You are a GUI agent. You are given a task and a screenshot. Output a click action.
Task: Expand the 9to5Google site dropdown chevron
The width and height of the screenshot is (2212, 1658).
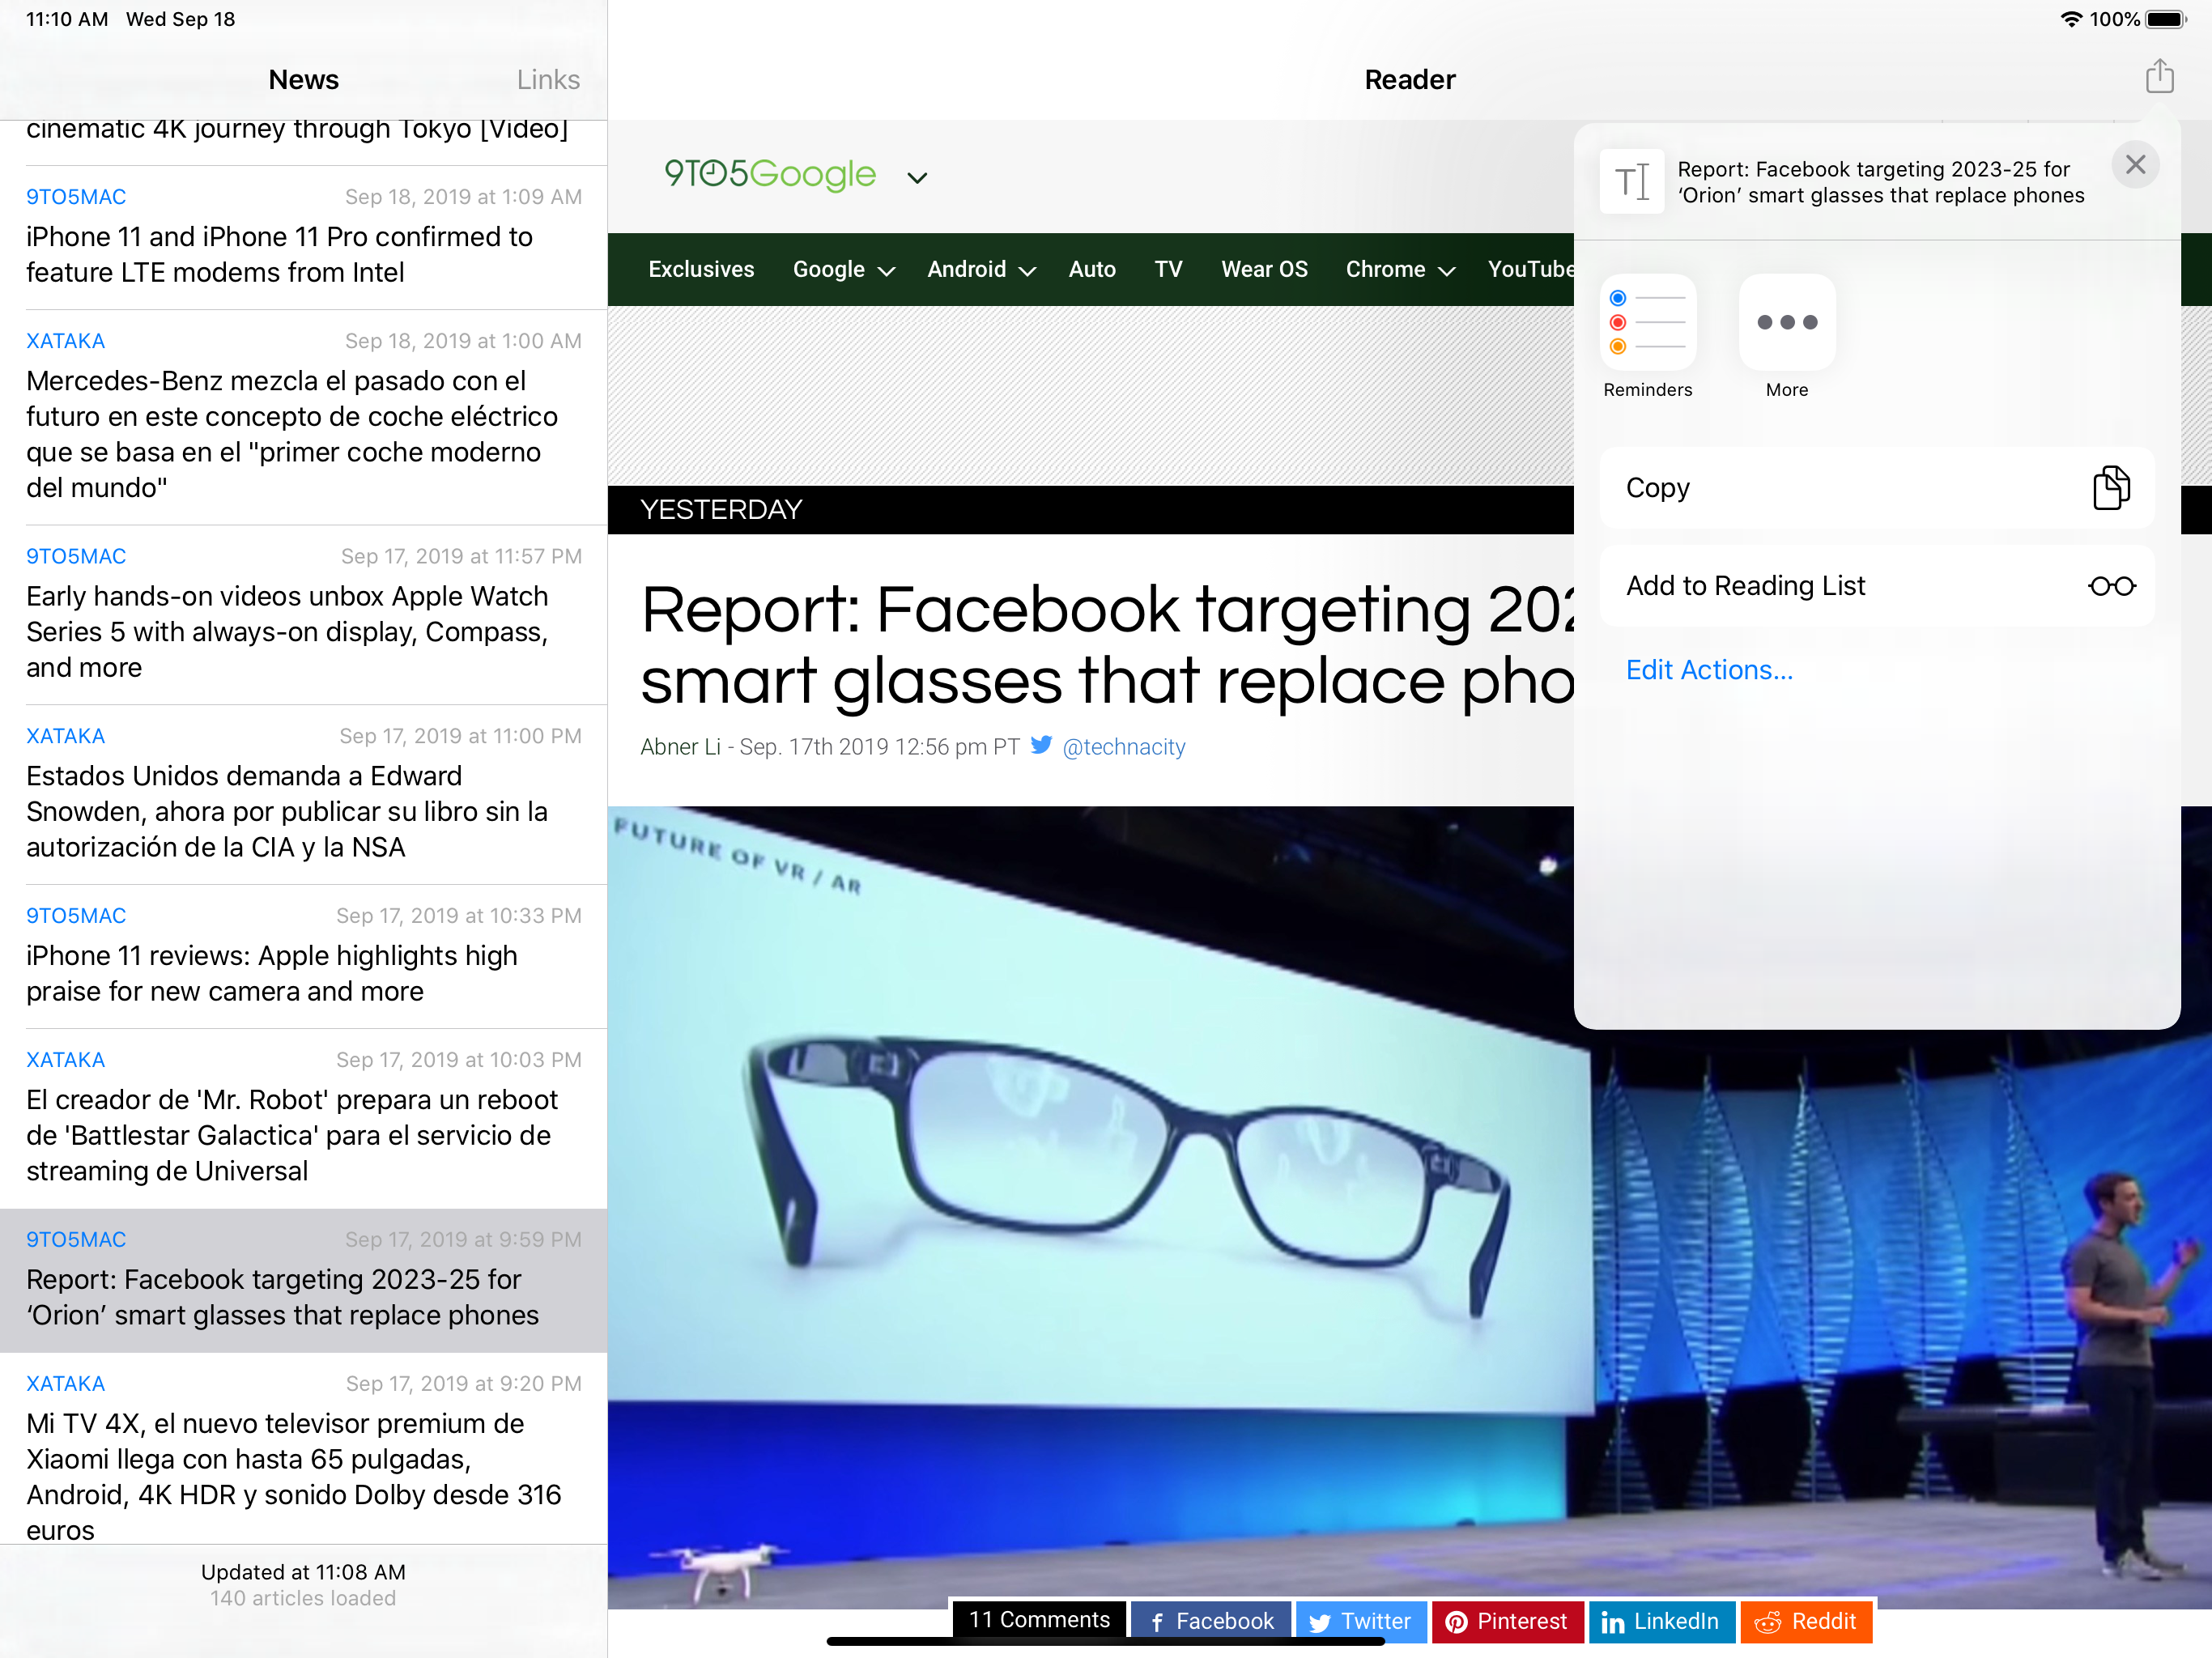click(x=917, y=178)
